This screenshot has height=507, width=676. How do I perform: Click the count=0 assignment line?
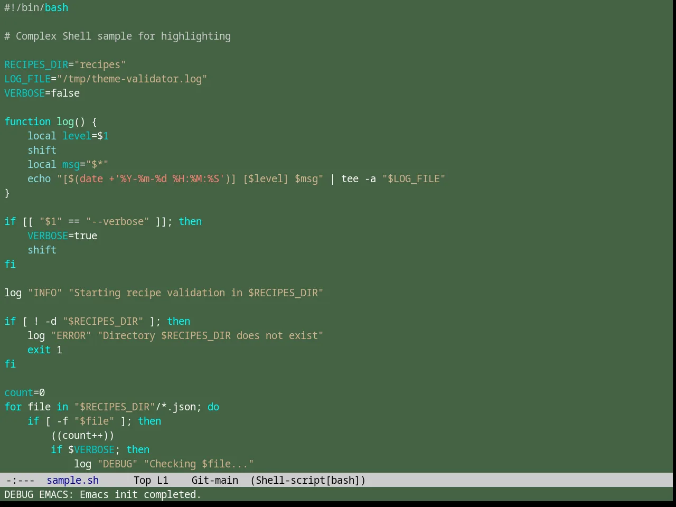click(25, 392)
